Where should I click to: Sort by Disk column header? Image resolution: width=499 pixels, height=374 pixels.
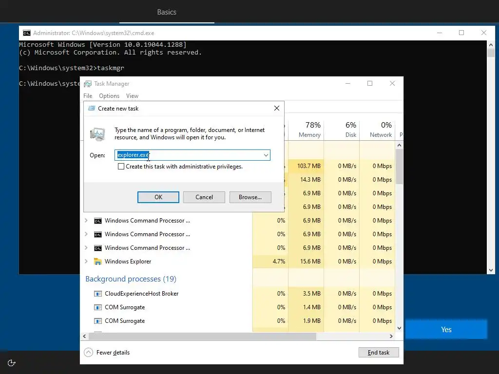[342, 130]
